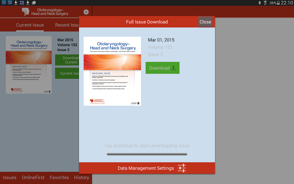Click the Full Issue Download title

(147, 22)
